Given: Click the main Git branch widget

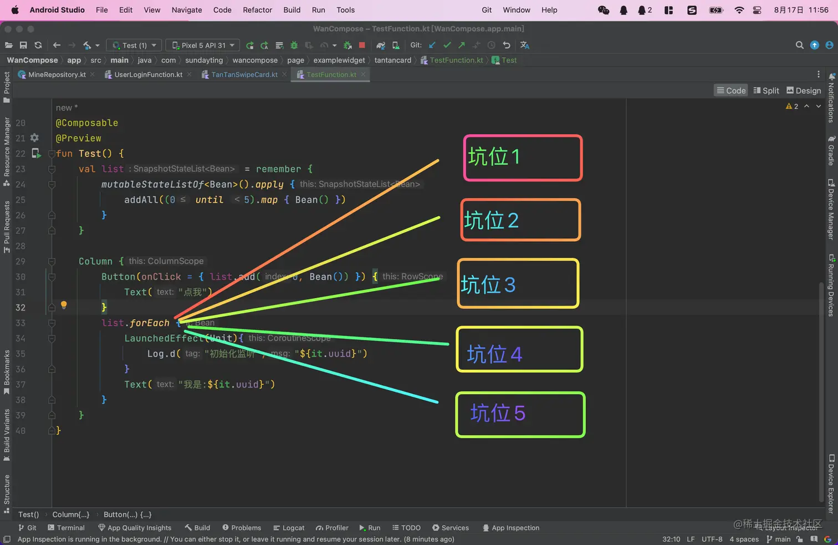Looking at the screenshot, I should (x=779, y=539).
